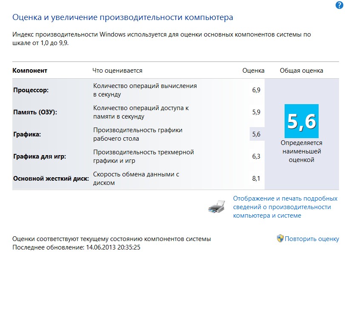This screenshot has height=312, width=345.
Task: Click the Оценка column header
Action: (x=253, y=71)
